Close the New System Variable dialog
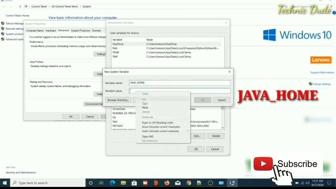The image size is (336, 189). tap(229, 71)
